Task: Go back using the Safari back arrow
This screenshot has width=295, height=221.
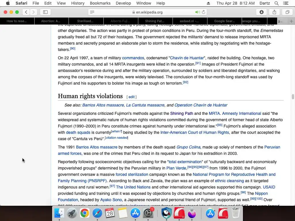Action: [26, 12]
